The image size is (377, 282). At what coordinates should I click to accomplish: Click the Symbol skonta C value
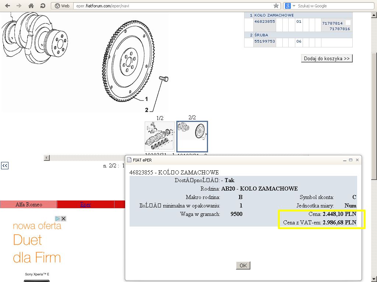click(x=354, y=197)
